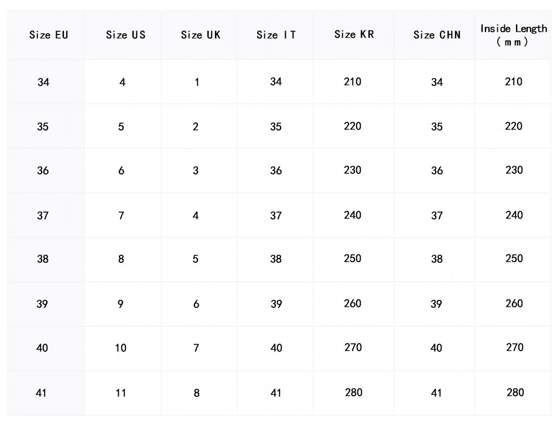Screen dimensions: 557x422
Task: Click the Size US column header
Action: coord(125,35)
